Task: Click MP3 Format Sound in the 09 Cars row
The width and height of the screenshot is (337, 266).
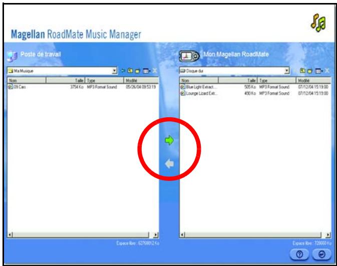Action: [x=102, y=87]
